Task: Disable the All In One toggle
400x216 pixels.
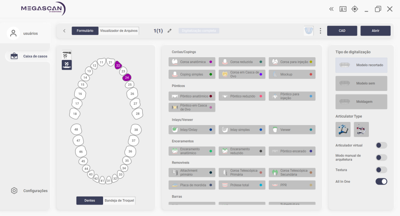Action: coord(381,181)
